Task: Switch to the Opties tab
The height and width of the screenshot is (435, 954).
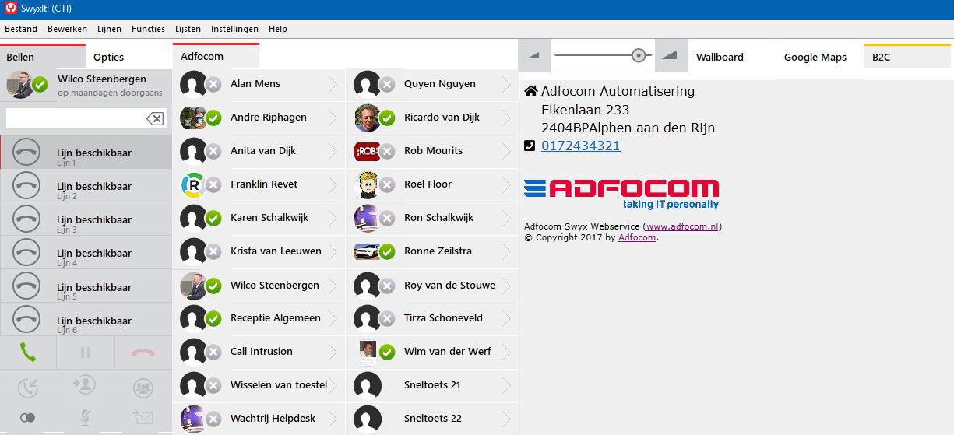Action: [x=109, y=57]
